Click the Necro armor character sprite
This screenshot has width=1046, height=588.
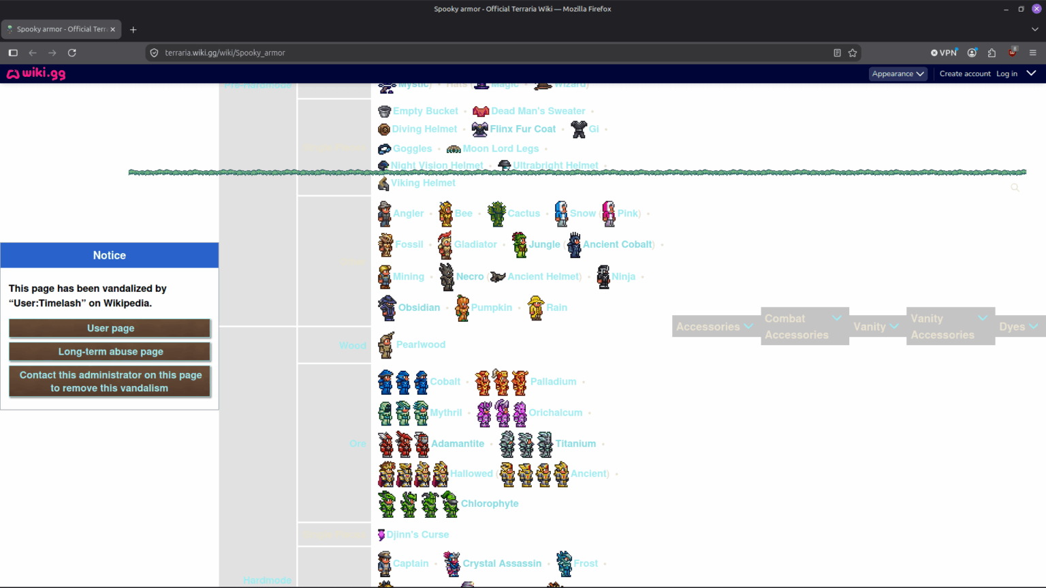point(447,277)
